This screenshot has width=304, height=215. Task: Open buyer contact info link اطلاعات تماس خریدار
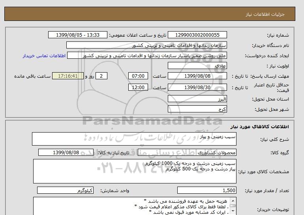44,56
